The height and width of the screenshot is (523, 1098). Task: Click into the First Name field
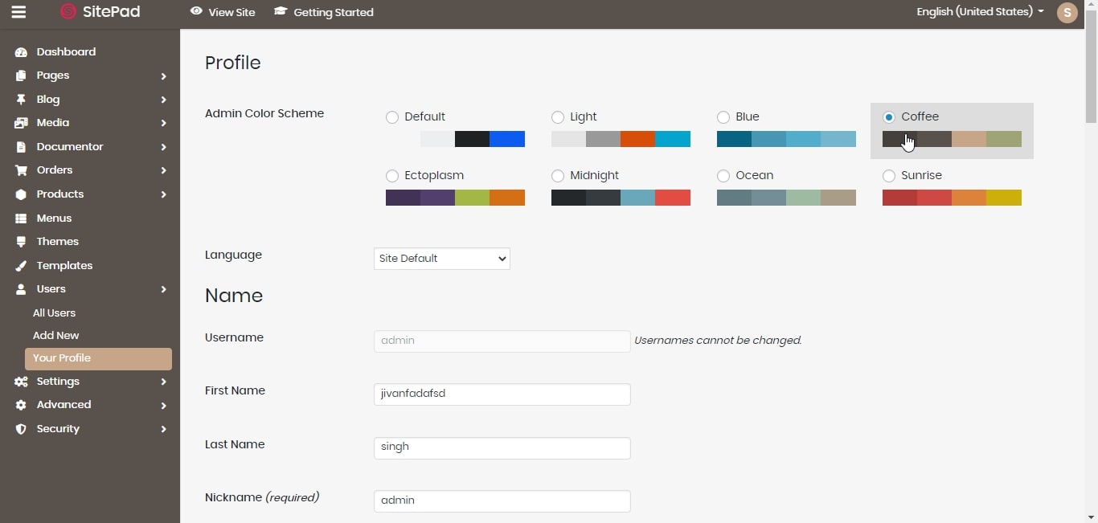click(502, 394)
